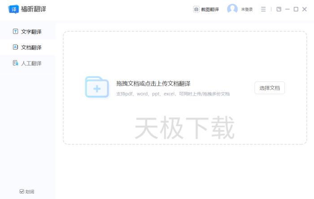Click the user avatar picture
The image size is (314, 199).
[x=232, y=9]
